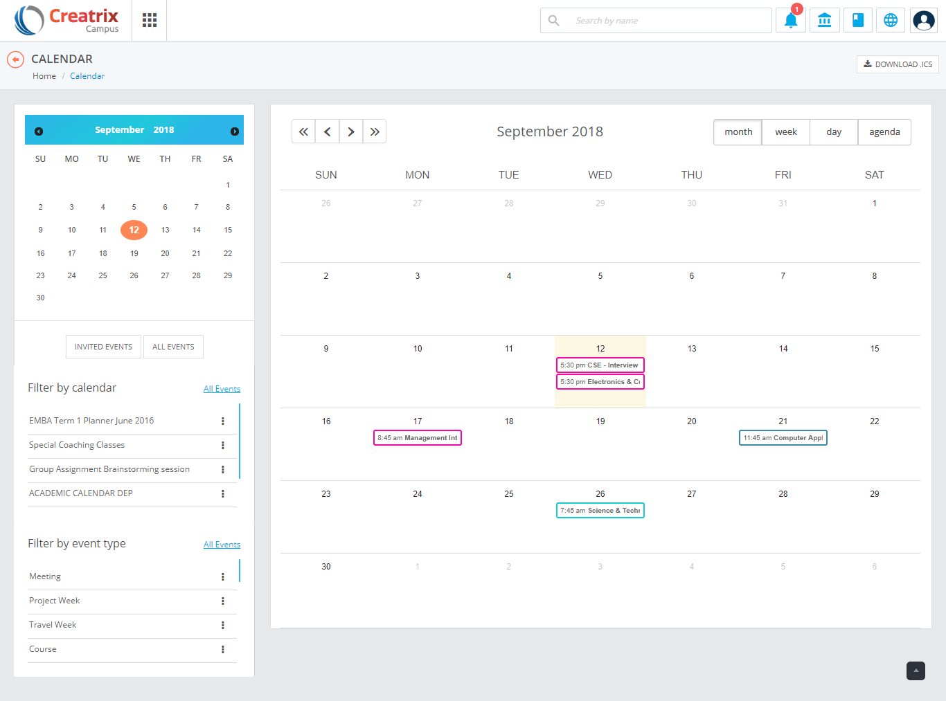The height and width of the screenshot is (701, 946).
Task: Click Home breadcrumb link
Action: point(44,76)
